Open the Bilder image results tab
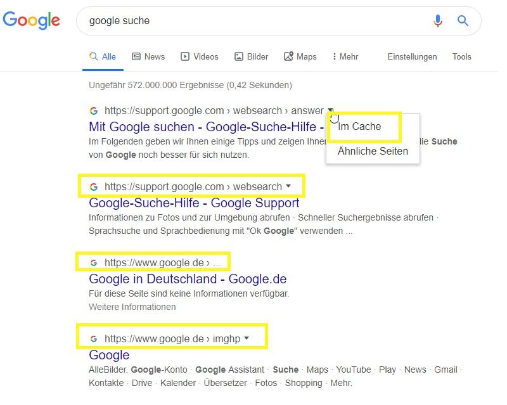Viewport: 507px width, 405px height. (252, 56)
